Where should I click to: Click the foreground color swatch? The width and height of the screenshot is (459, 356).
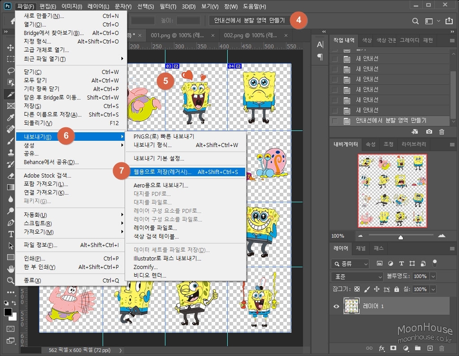8,312
